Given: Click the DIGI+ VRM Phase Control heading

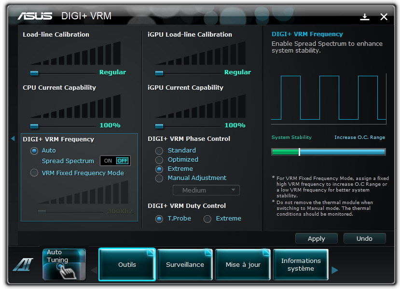Looking at the screenshot, I should tap(189, 138).
